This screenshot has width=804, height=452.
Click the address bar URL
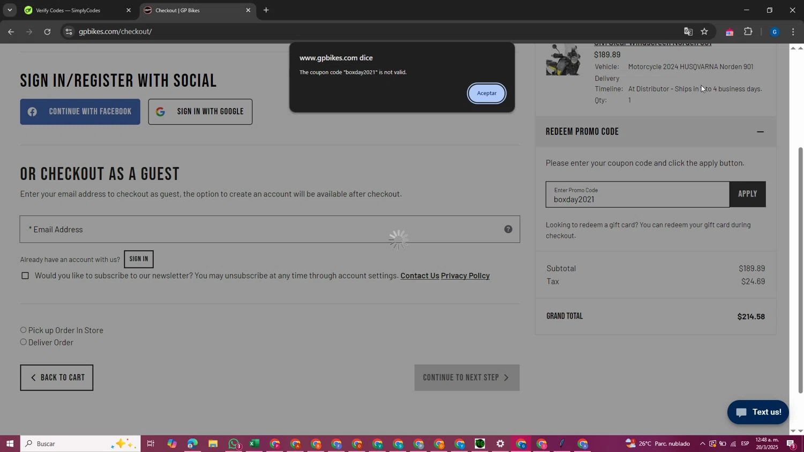pos(115,32)
